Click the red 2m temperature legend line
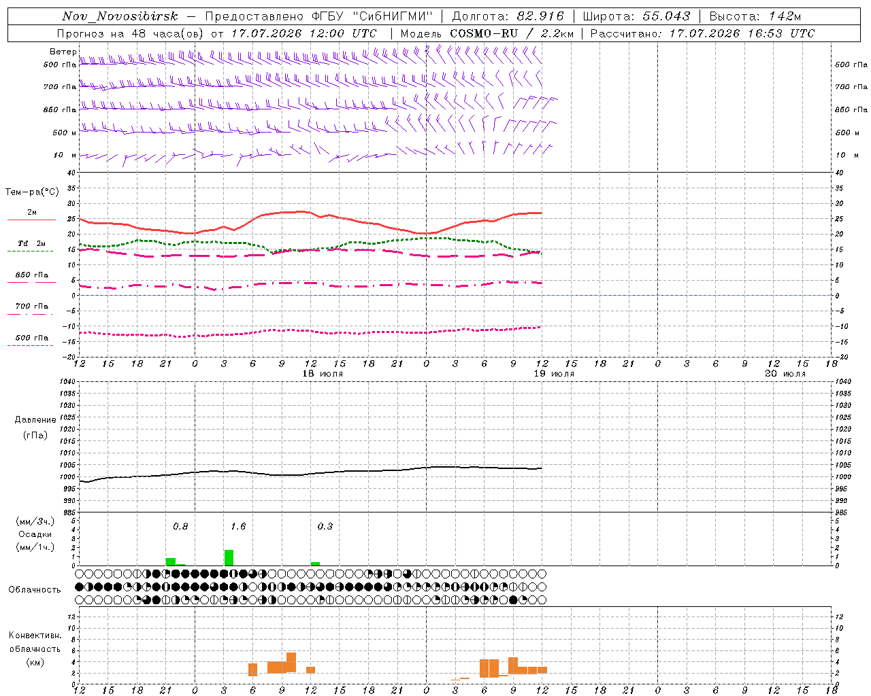This screenshot has width=871, height=696. click(x=31, y=220)
